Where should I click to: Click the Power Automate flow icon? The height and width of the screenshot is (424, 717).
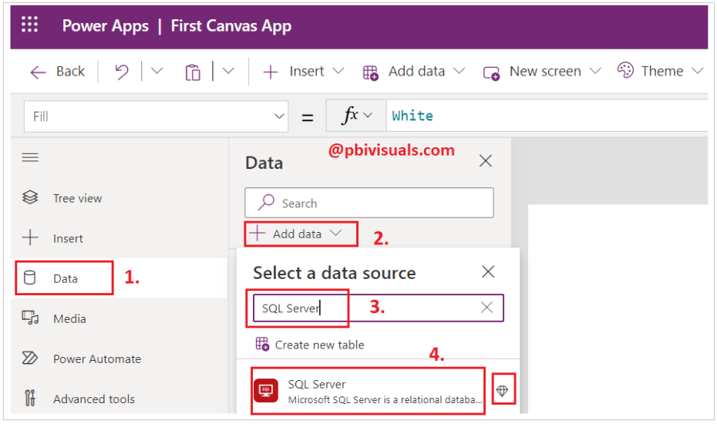point(30,358)
